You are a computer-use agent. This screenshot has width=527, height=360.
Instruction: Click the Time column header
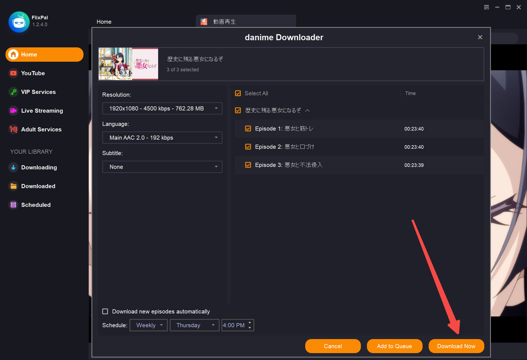(410, 93)
